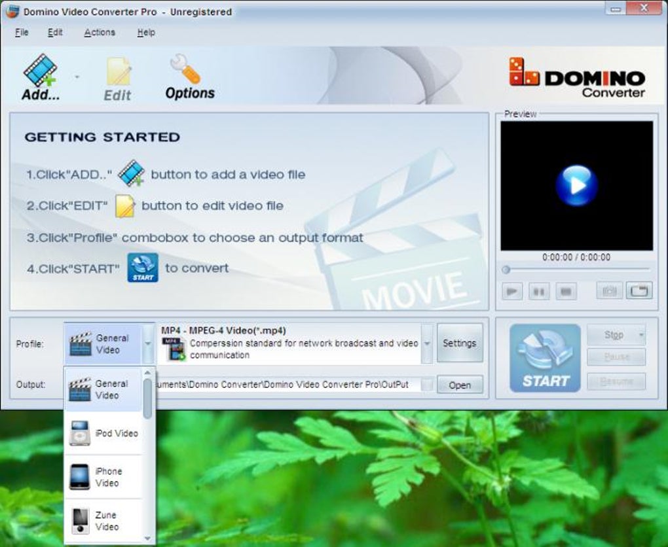The image size is (668, 547).
Task: Click the preview time display 0:00:00 / 0:00:00
Action: tap(576, 257)
